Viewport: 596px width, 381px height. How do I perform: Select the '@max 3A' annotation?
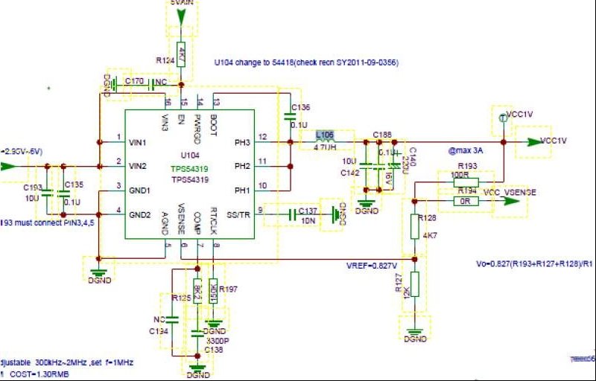click(x=466, y=150)
